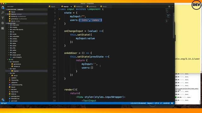The image size is (202, 113).
Task: Change line ending via LF status
Action: [161, 103]
